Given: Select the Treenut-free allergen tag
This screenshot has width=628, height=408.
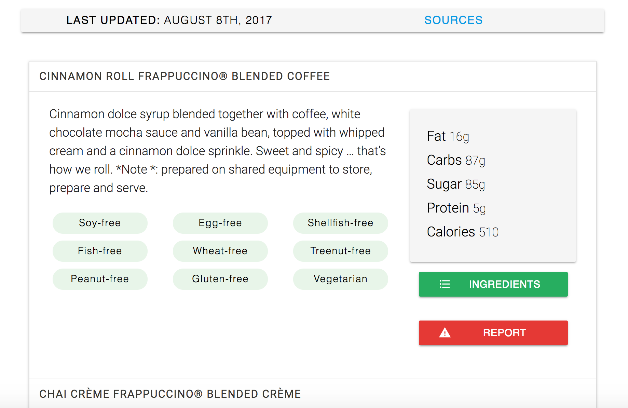Looking at the screenshot, I should (x=340, y=251).
